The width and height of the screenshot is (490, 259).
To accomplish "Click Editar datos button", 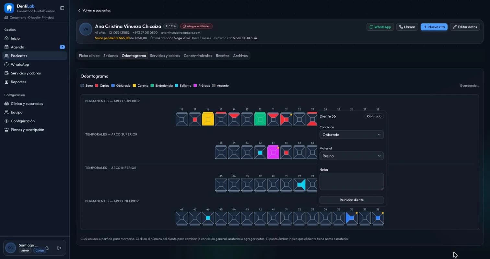I will [465, 27].
